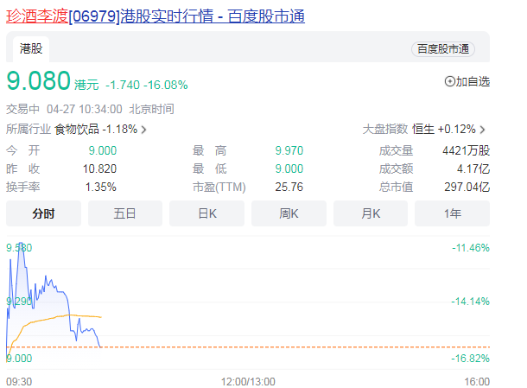Click the 16:00 time axis label
Viewport: 527px width, 388px height.
(477, 382)
